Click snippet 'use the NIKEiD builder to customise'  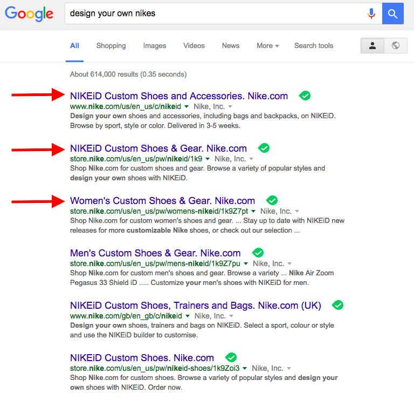[x=134, y=335]
